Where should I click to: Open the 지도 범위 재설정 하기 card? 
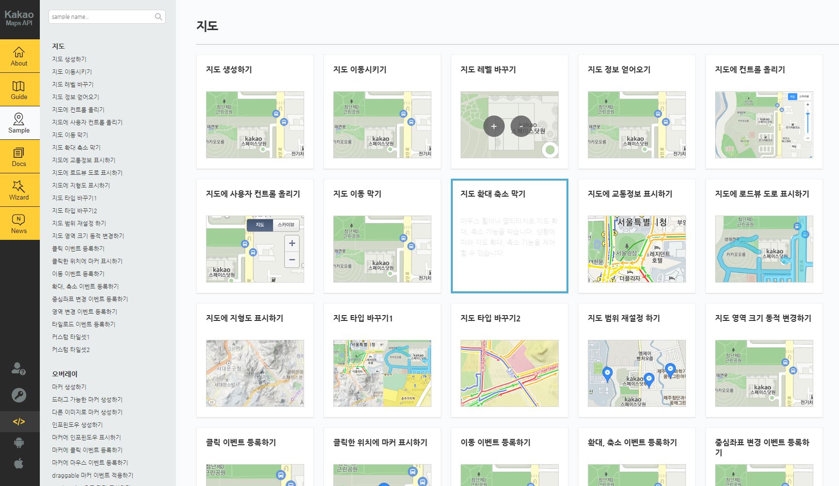click(x=637, y=360)
